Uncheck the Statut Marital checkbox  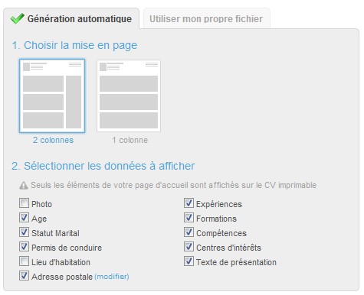[x=24, y=232]
